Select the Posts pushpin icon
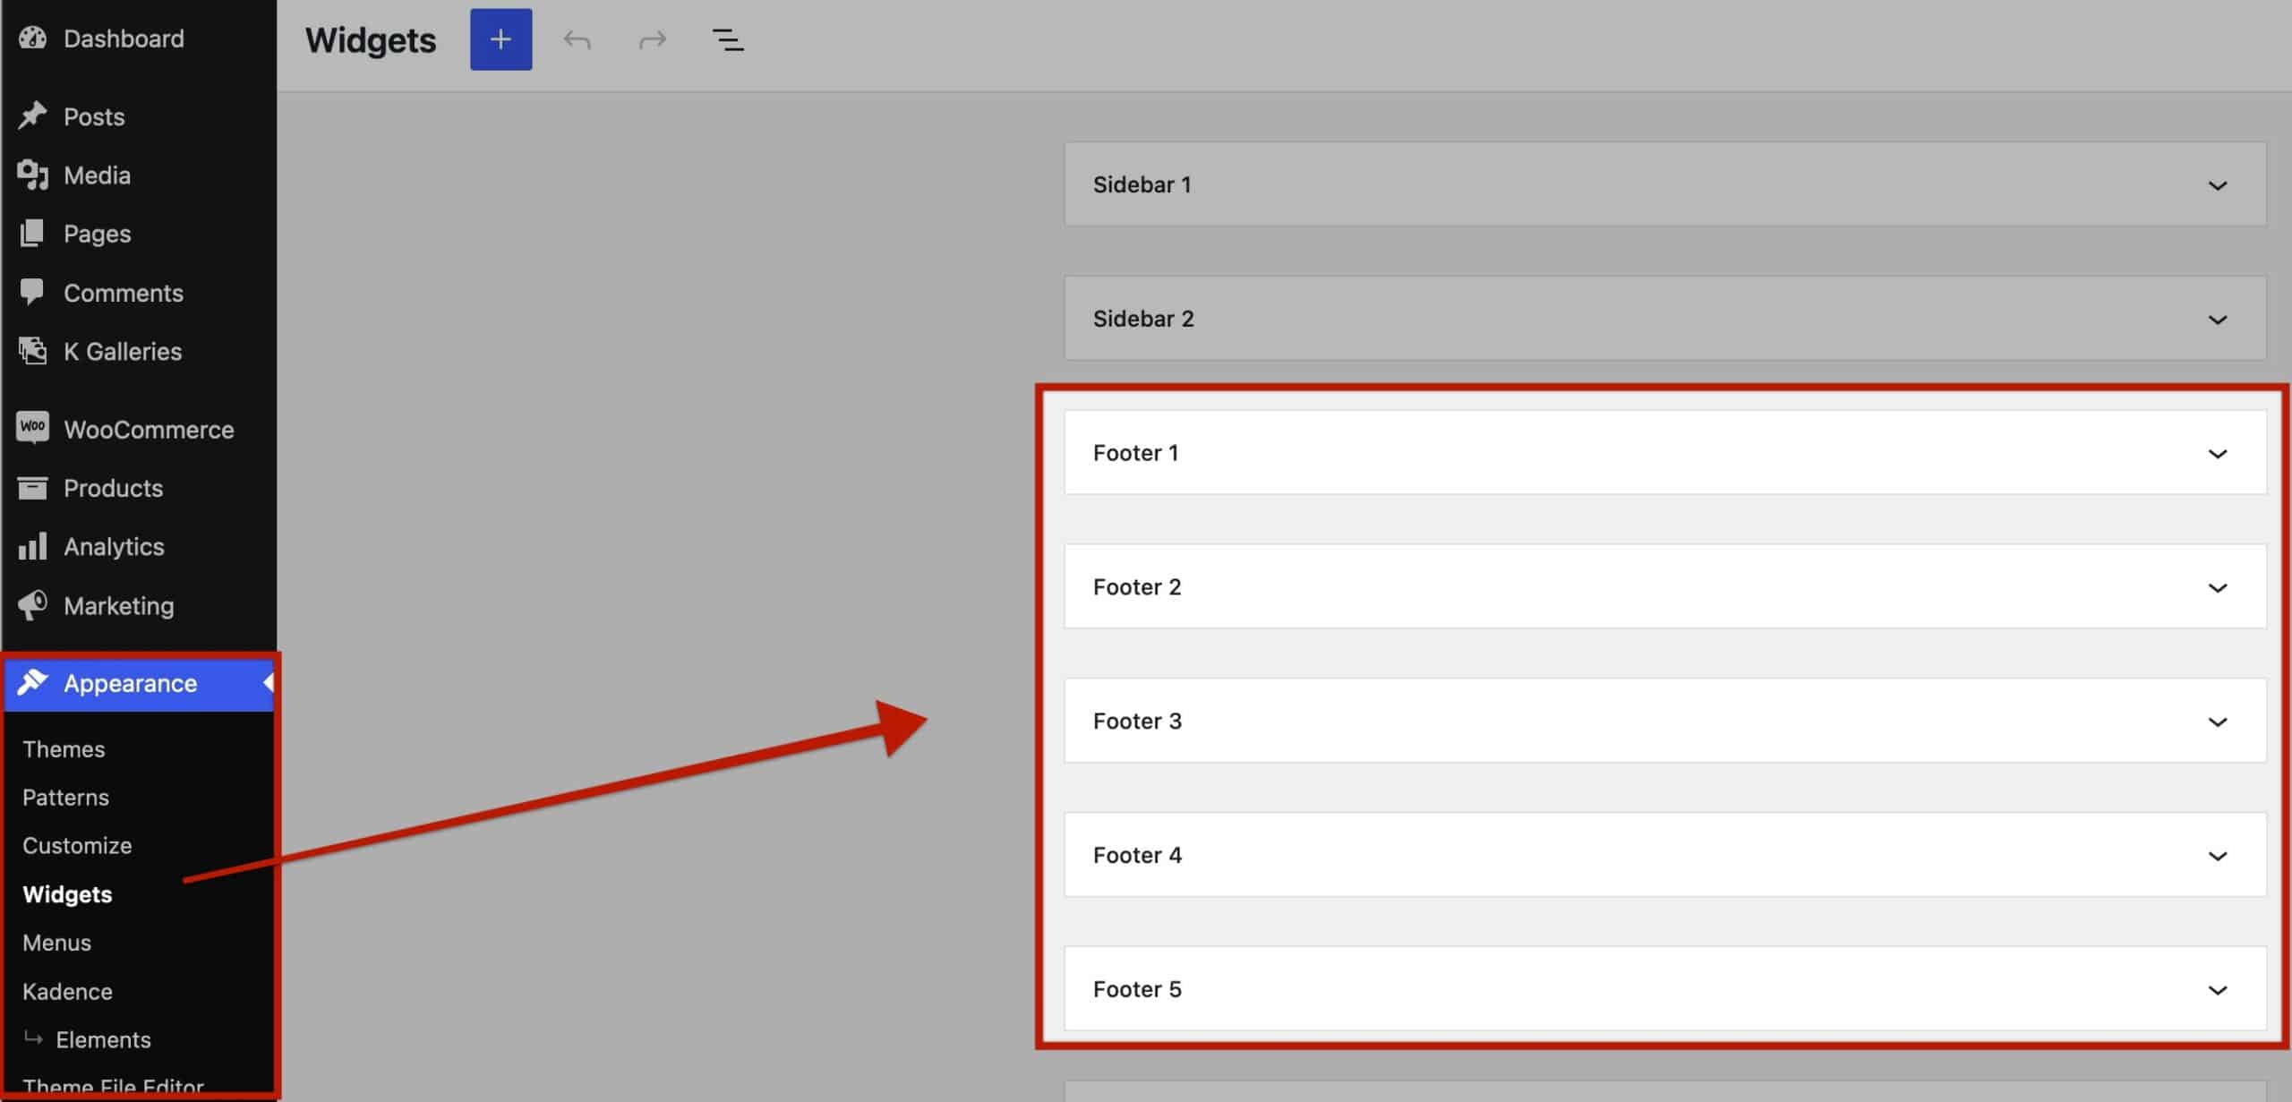Screen dimensions: 2292x1102 [33, 115]
